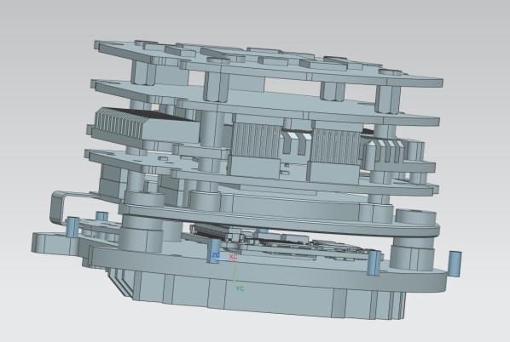Screen dimensions: 510x342
Task: Select the pointed-fin heatsink on the right
Action: point(385,152)
